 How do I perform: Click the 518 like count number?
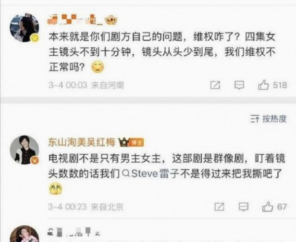(x=280, y=85)
